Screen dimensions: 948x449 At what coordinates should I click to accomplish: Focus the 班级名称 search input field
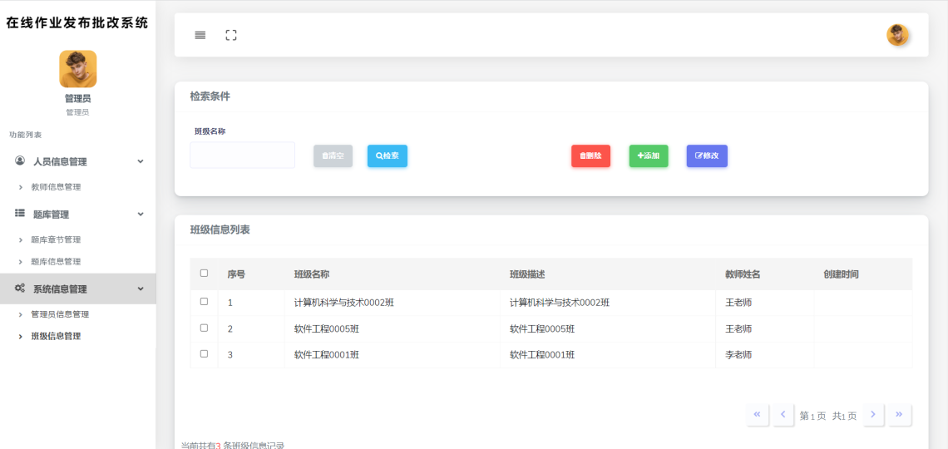243,155
